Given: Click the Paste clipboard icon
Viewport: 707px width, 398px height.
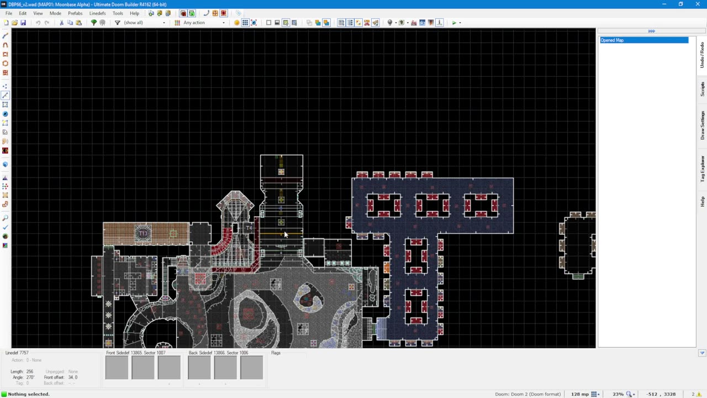Looking at the screenshot, I should [78, 23].
